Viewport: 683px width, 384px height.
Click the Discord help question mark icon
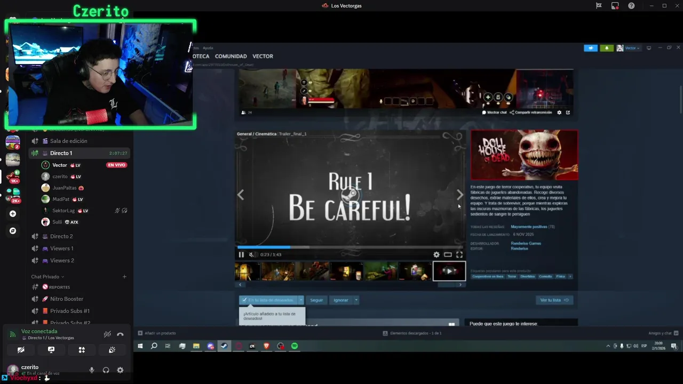pyautogui.click(x=631, y=6)
